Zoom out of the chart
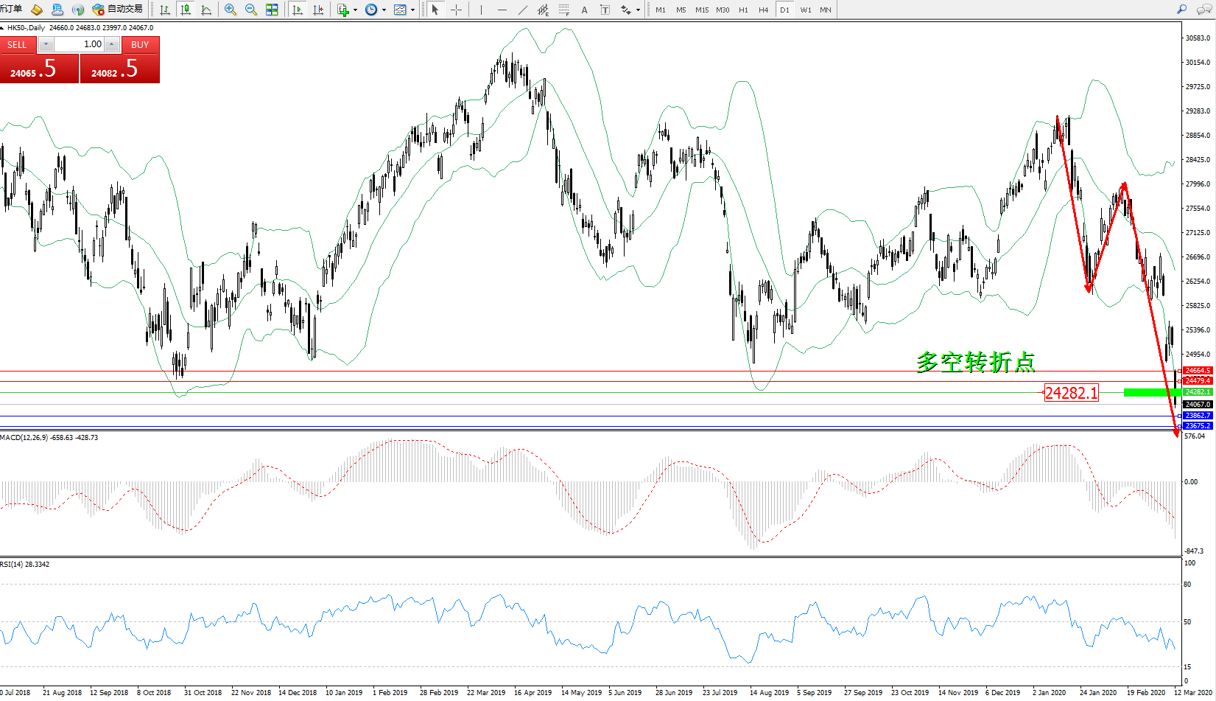This screenshot has height=701, width=1216. (x=251, y=10)
